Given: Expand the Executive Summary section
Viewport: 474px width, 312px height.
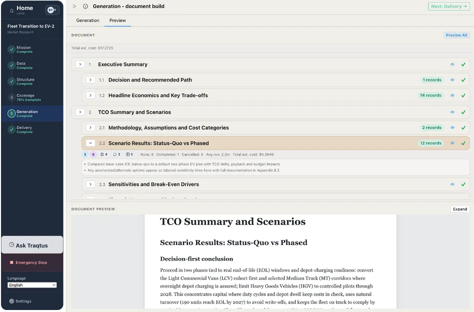Looking at the screenshot, I should 80,64.
